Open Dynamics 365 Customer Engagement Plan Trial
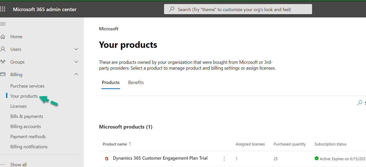 point(160,158)
